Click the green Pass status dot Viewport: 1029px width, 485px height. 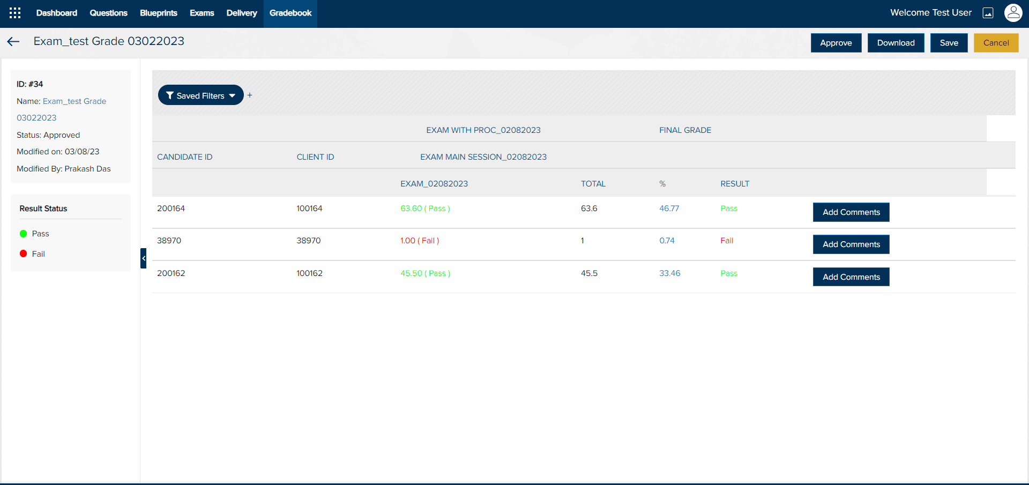pos(24,234)
